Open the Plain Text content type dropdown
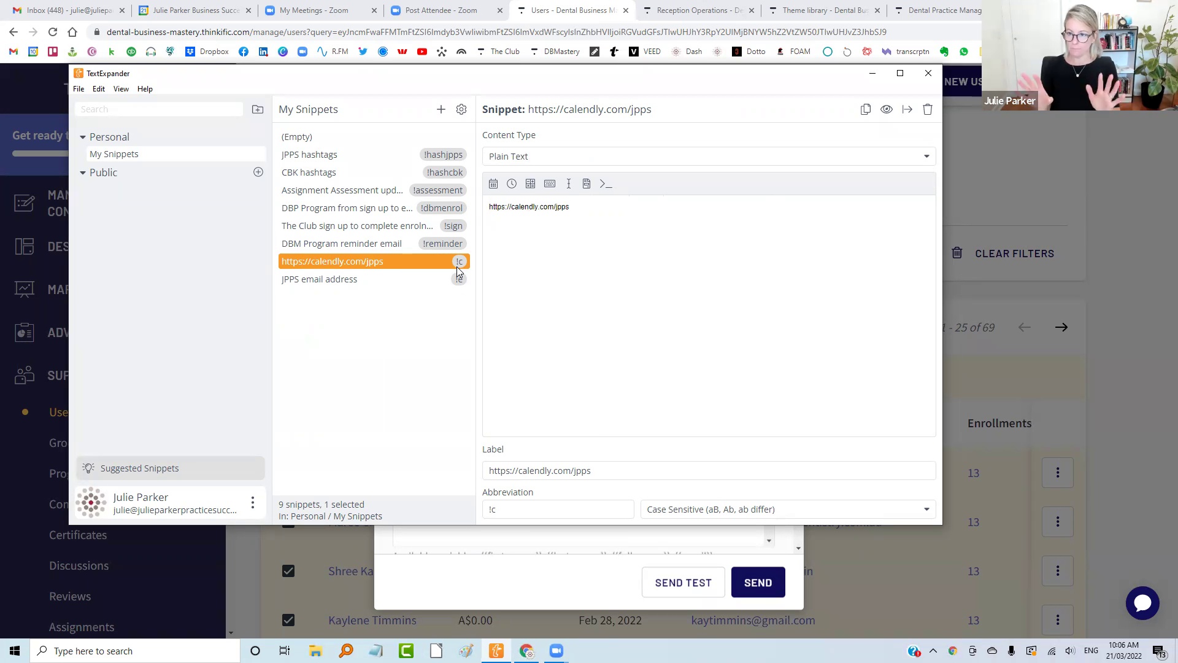The height and width of the screenshot is (663, 1178). [x=709, y=157]
